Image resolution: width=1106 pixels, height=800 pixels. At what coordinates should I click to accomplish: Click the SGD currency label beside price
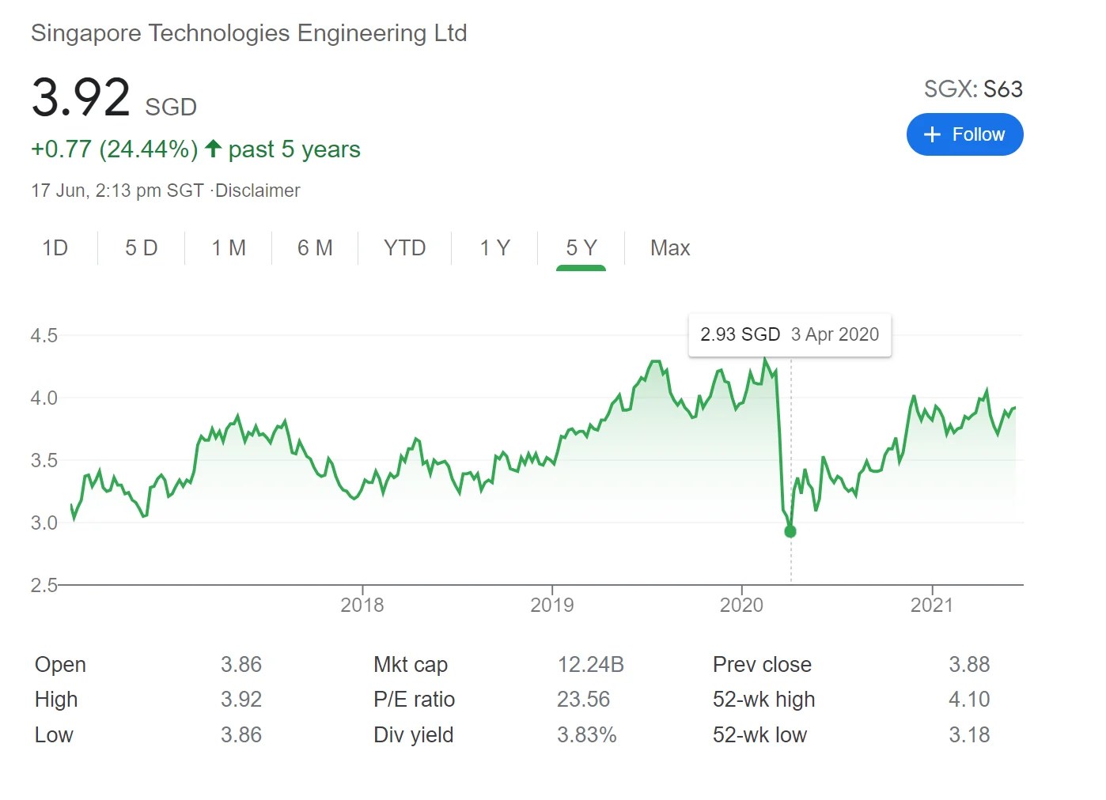[171, 107]
